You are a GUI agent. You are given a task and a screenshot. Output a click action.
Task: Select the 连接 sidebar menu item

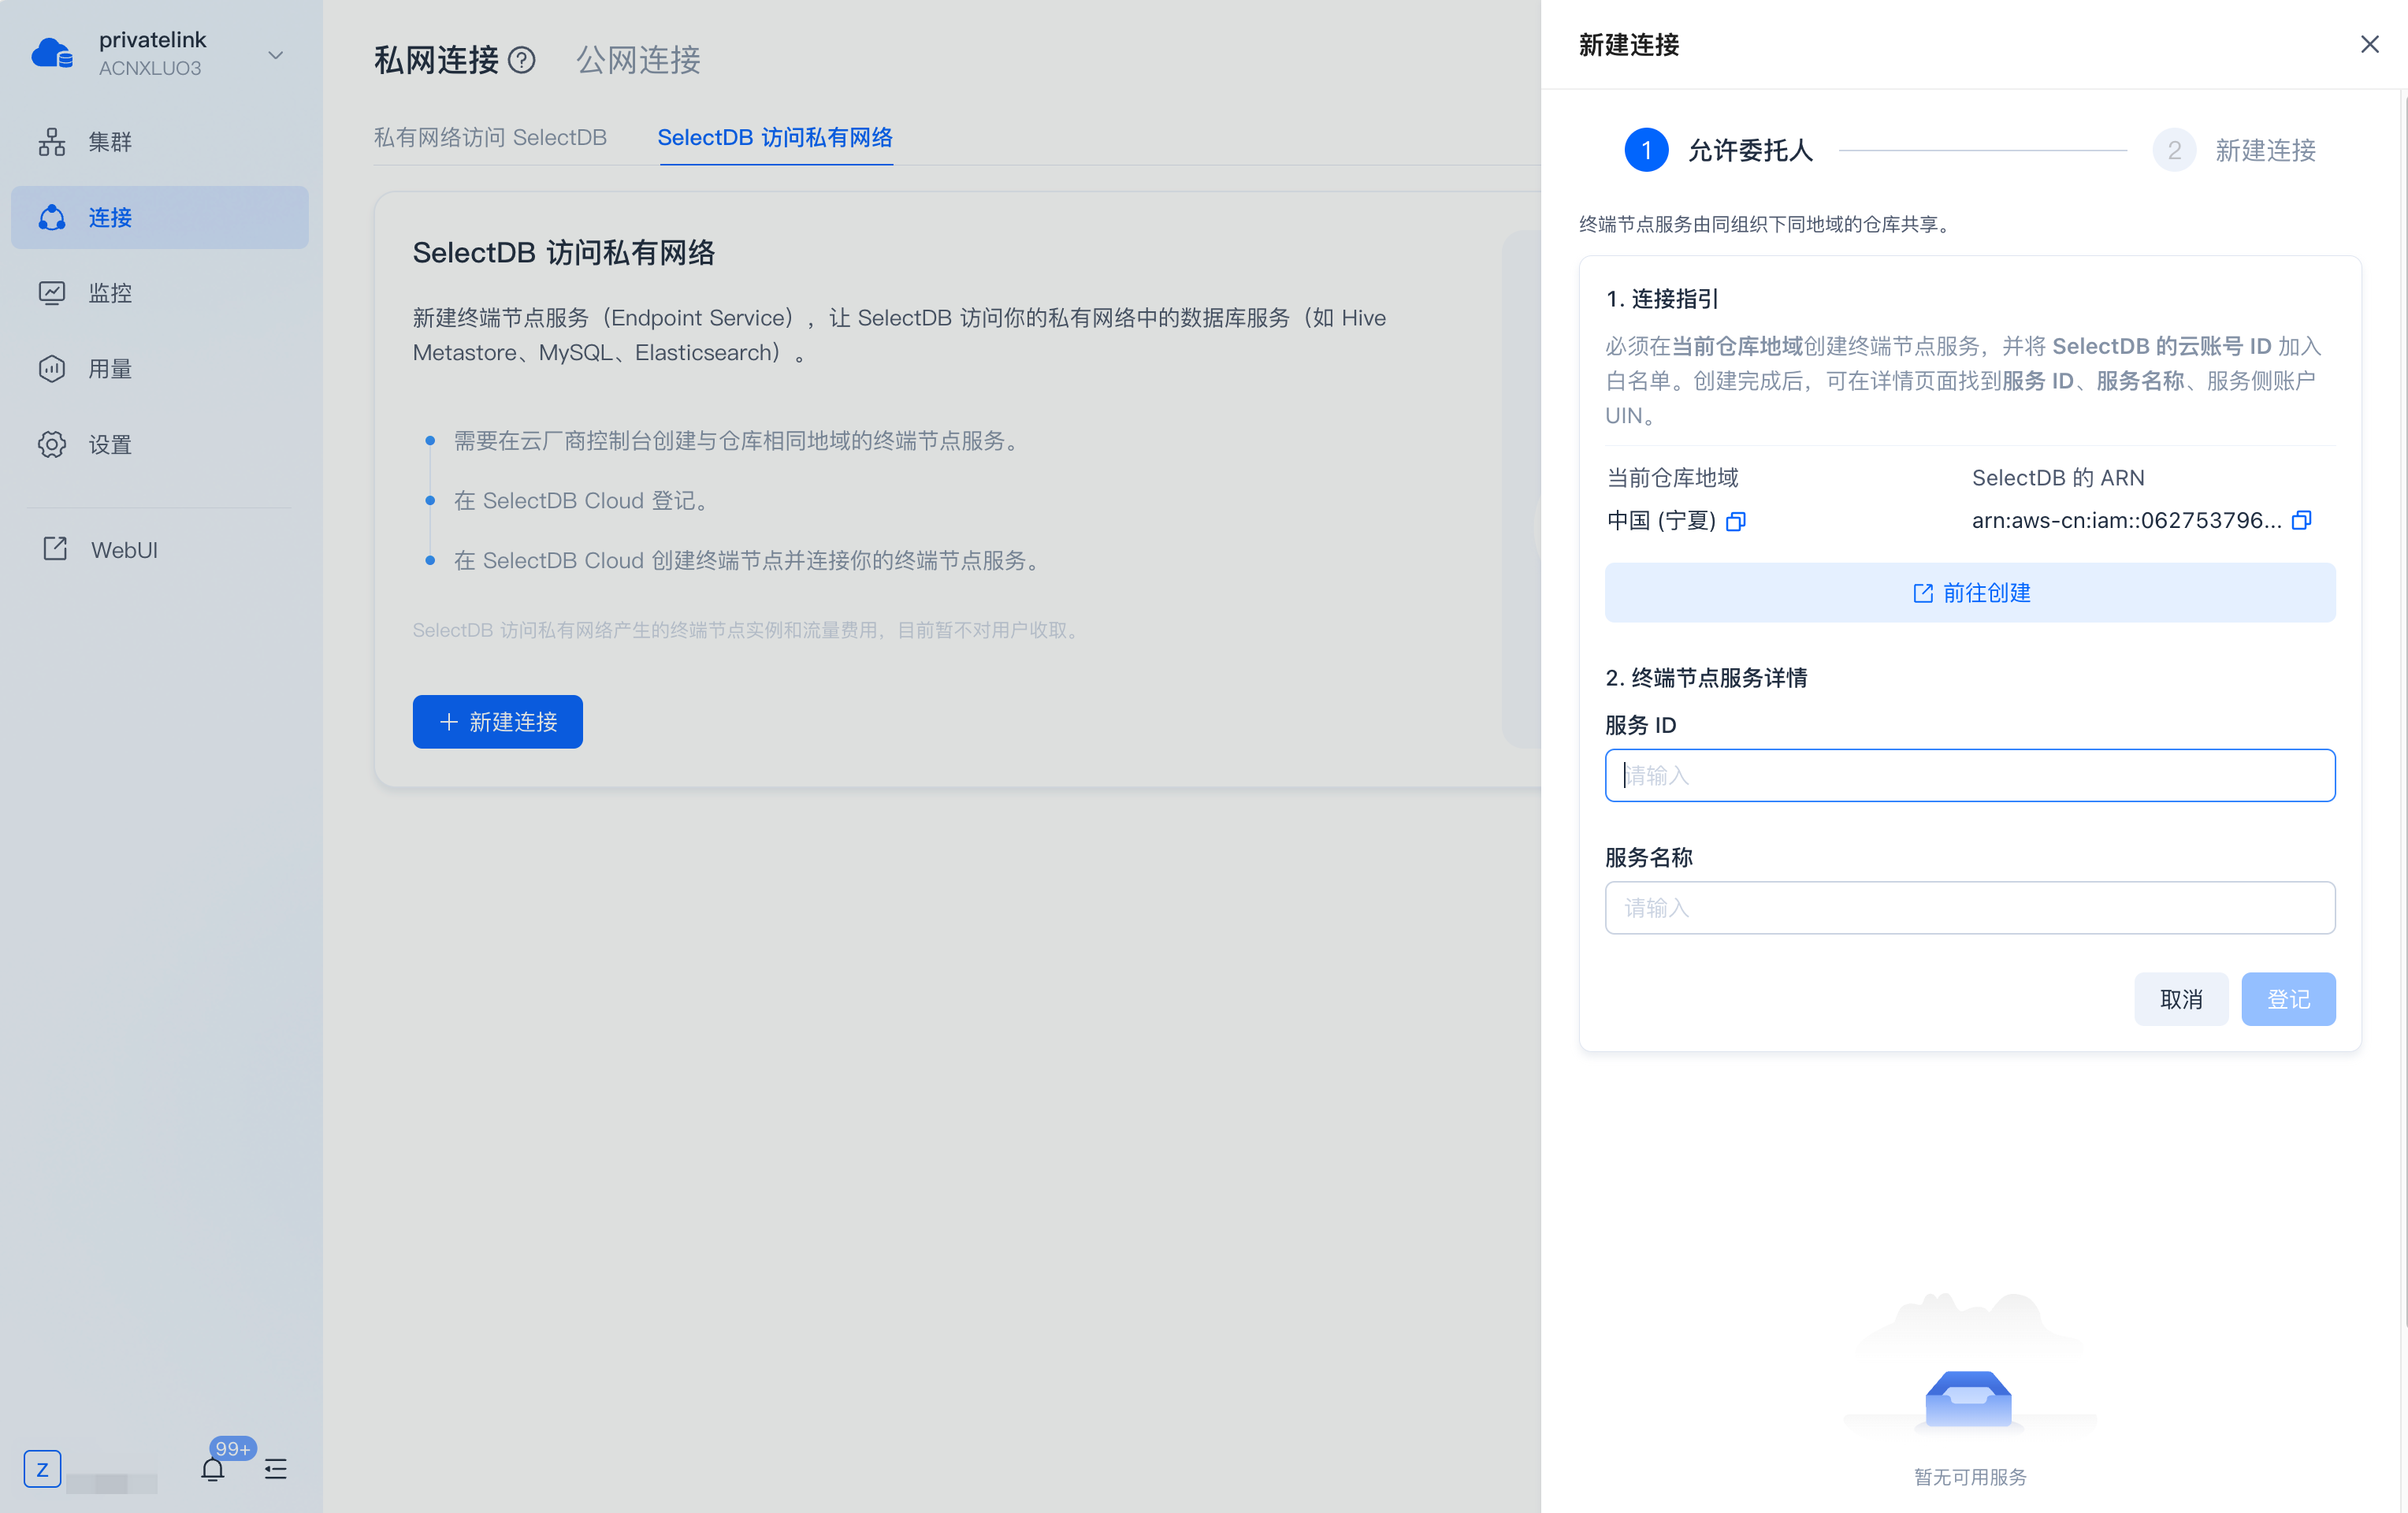(160, 217)
